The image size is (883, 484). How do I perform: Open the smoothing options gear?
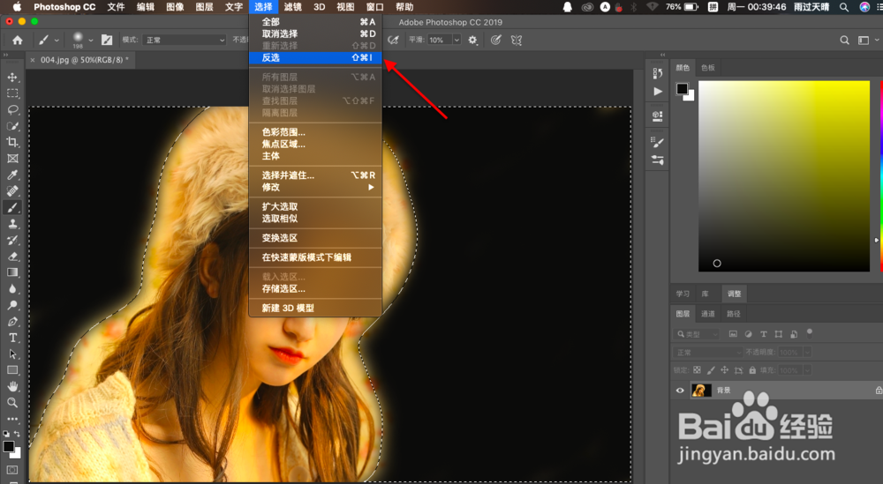point(472,40)
